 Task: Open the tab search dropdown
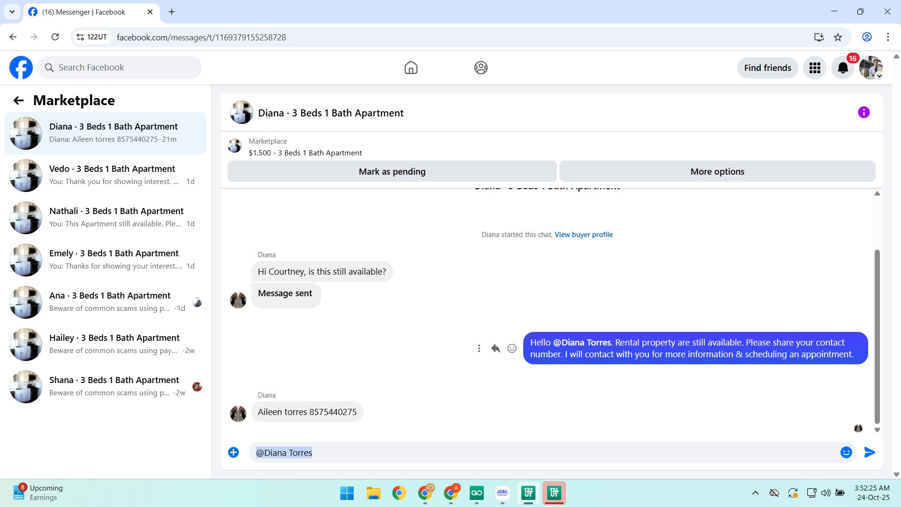pos(12,12)
